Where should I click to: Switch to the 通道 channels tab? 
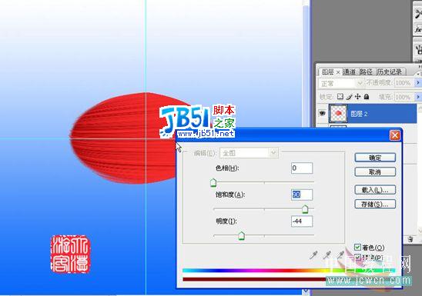click(x=349, y=72)
